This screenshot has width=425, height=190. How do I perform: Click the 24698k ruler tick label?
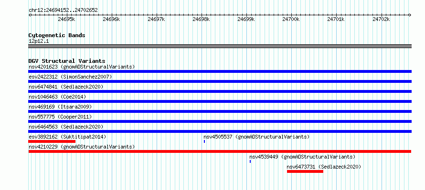click(x=201, y=20)
